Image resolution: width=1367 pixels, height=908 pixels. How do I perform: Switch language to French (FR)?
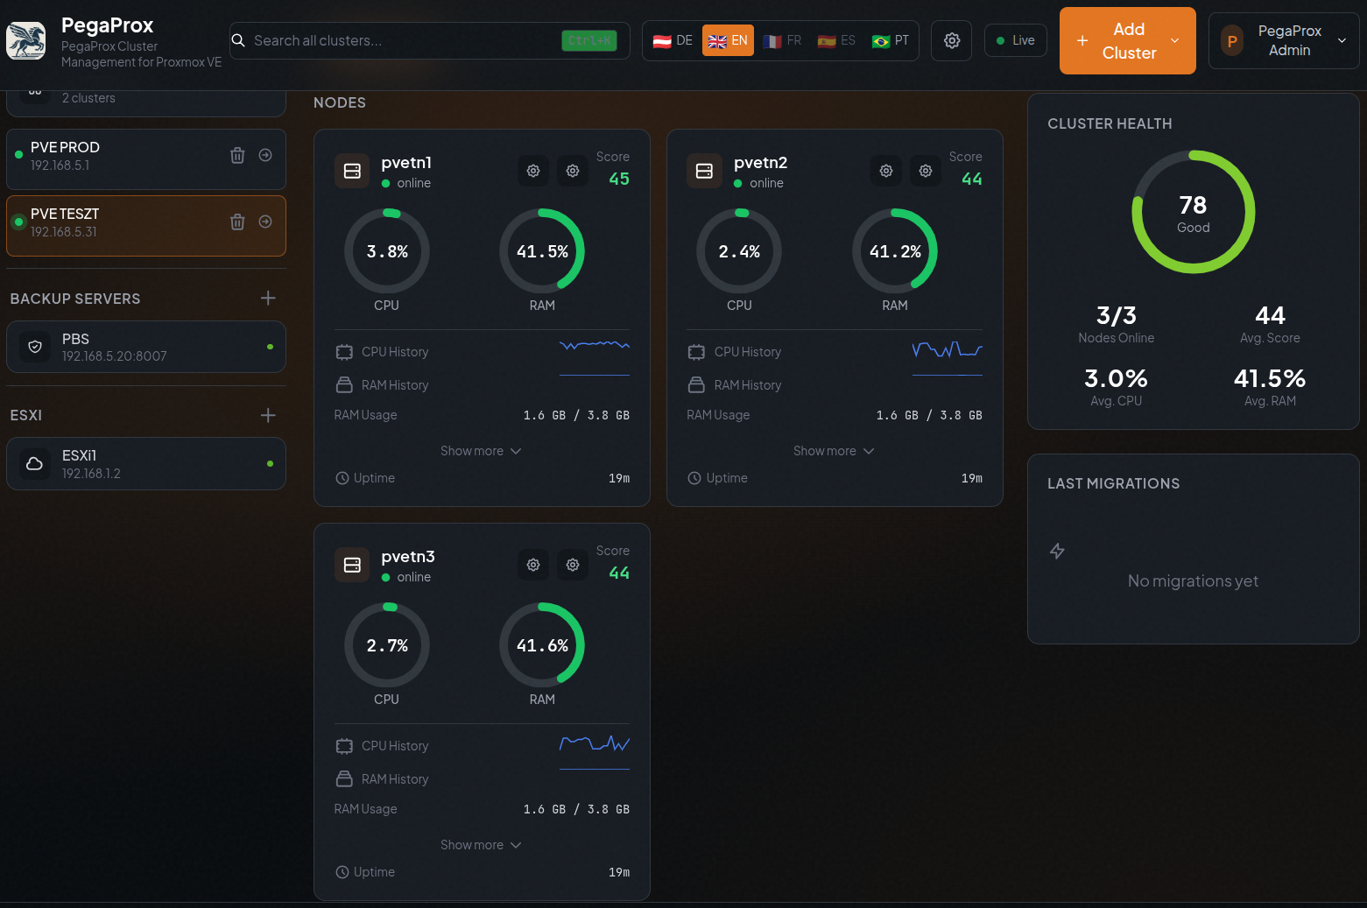click(x=782, y=41)
